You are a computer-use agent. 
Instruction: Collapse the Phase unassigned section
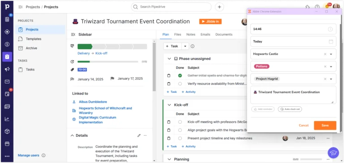(169, 59)
